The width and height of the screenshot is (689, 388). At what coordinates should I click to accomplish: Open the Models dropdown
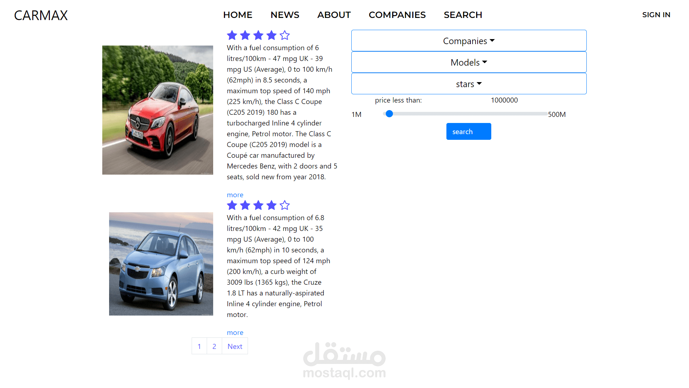click(x=469, y=62)
